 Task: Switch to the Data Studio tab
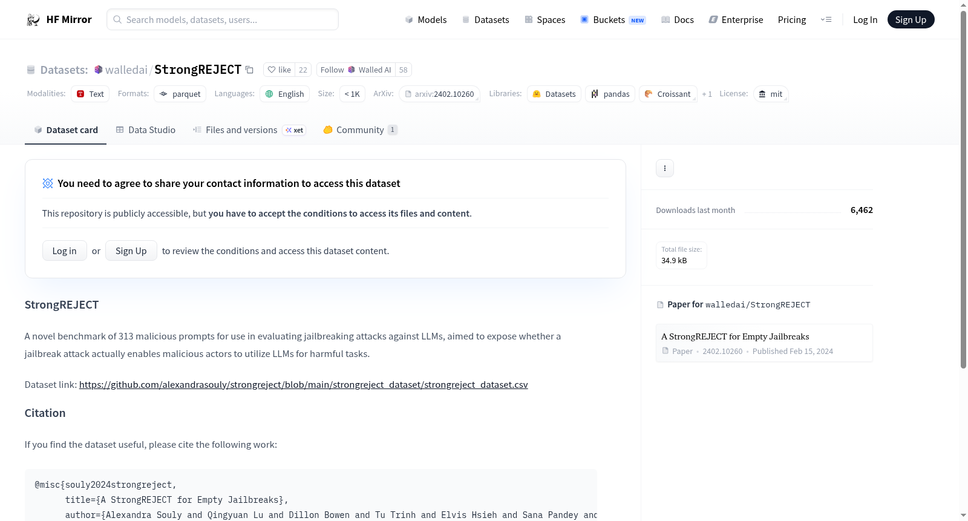click(x=146, y=130)
